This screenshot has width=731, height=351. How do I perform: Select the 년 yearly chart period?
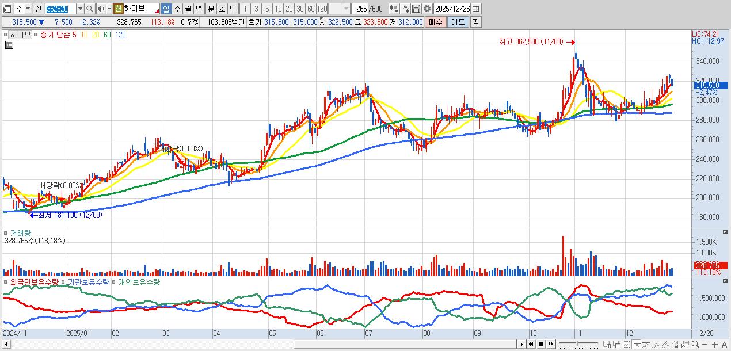pyautogui.click(x=199, y=9)
